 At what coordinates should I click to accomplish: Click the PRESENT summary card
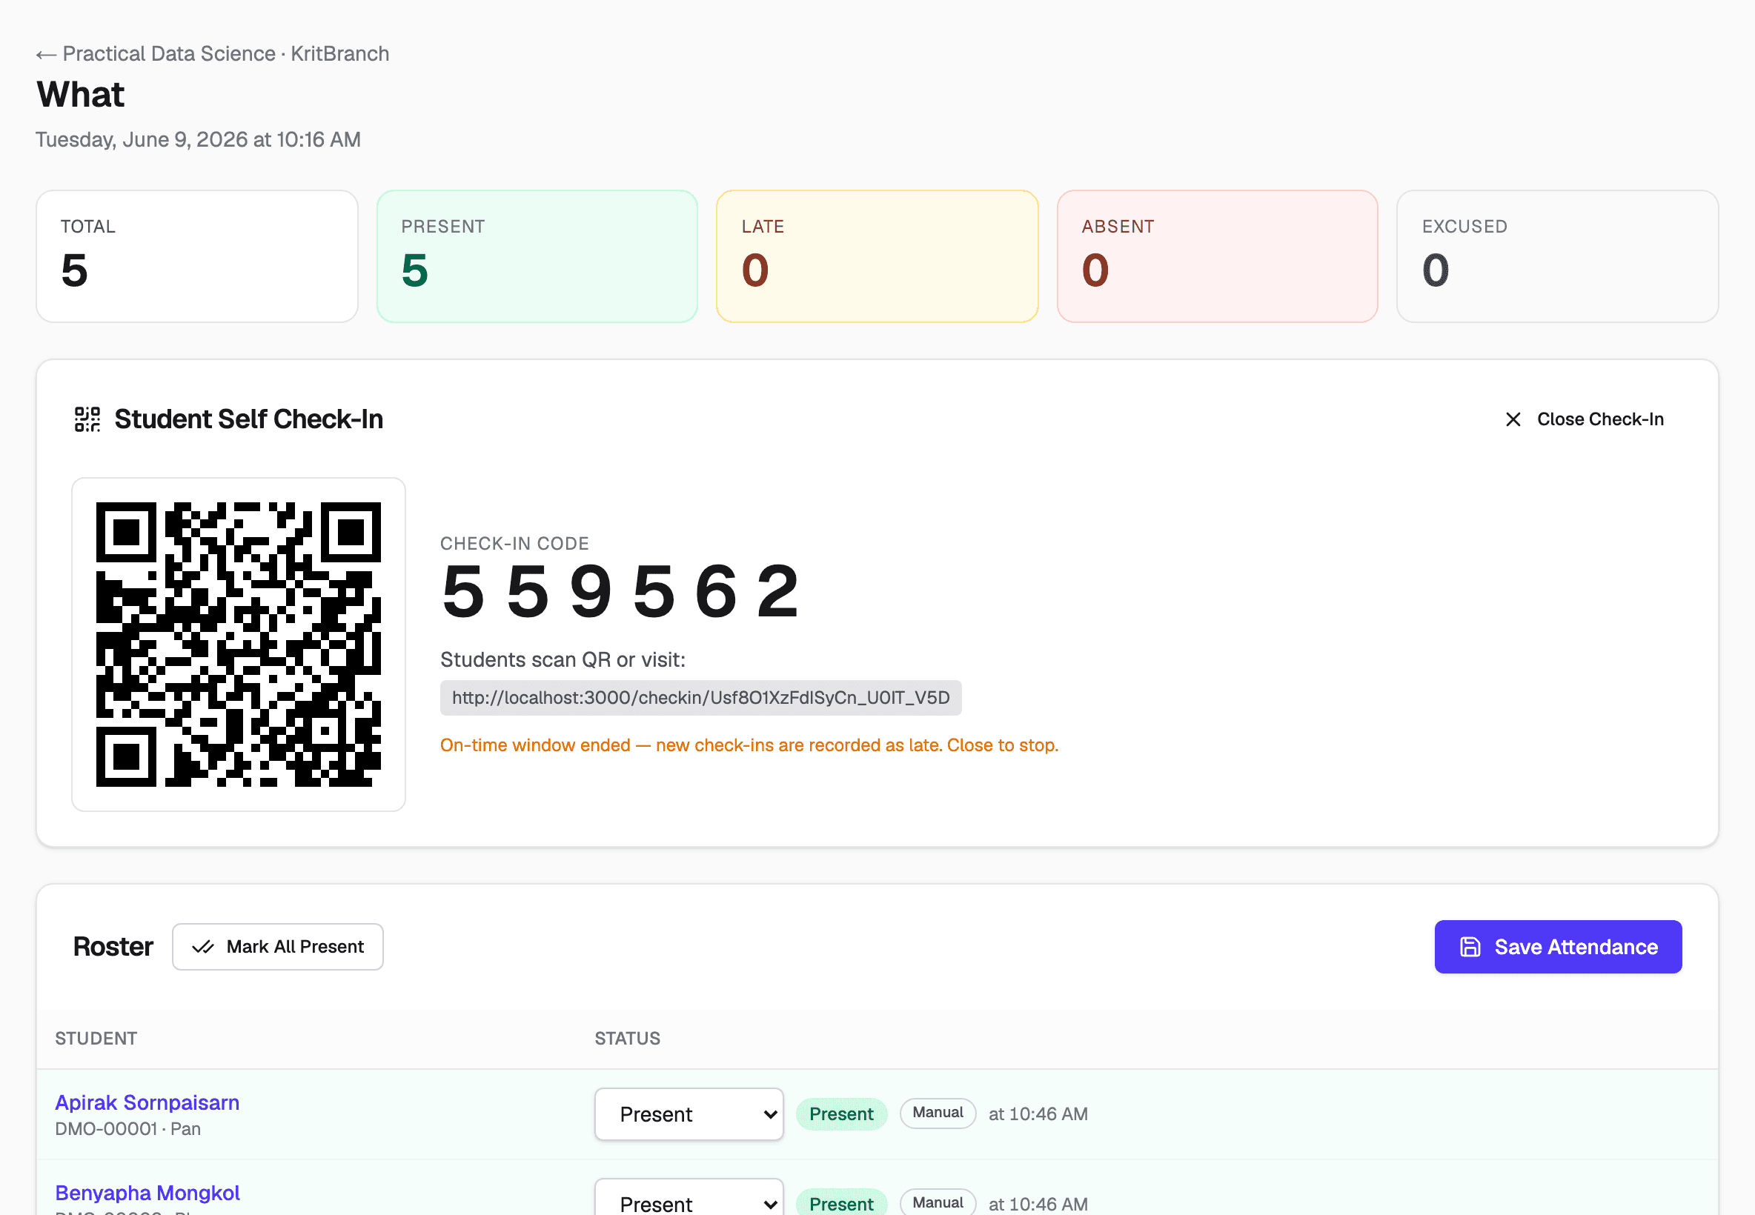pos(537,256)
